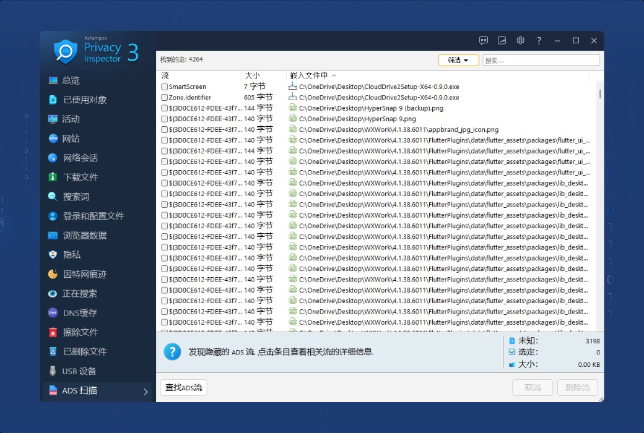Go to 浏览器数据 section
The width and height of the screenshot is (644, 433).
(85, 236)
